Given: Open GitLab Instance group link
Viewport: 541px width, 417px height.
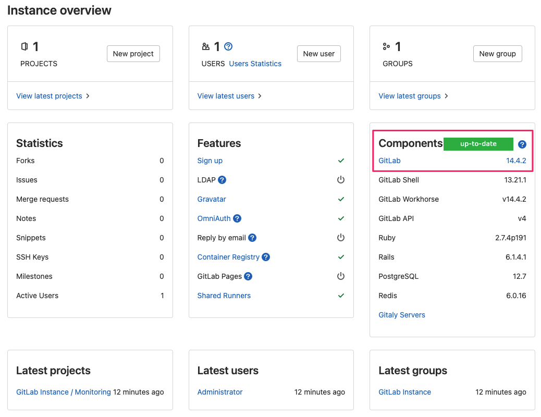Looking at the screenshot, I should point(405,392).
